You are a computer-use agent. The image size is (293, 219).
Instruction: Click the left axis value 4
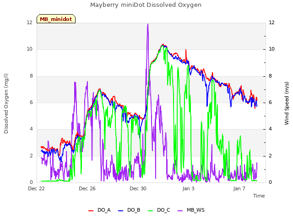31,129
